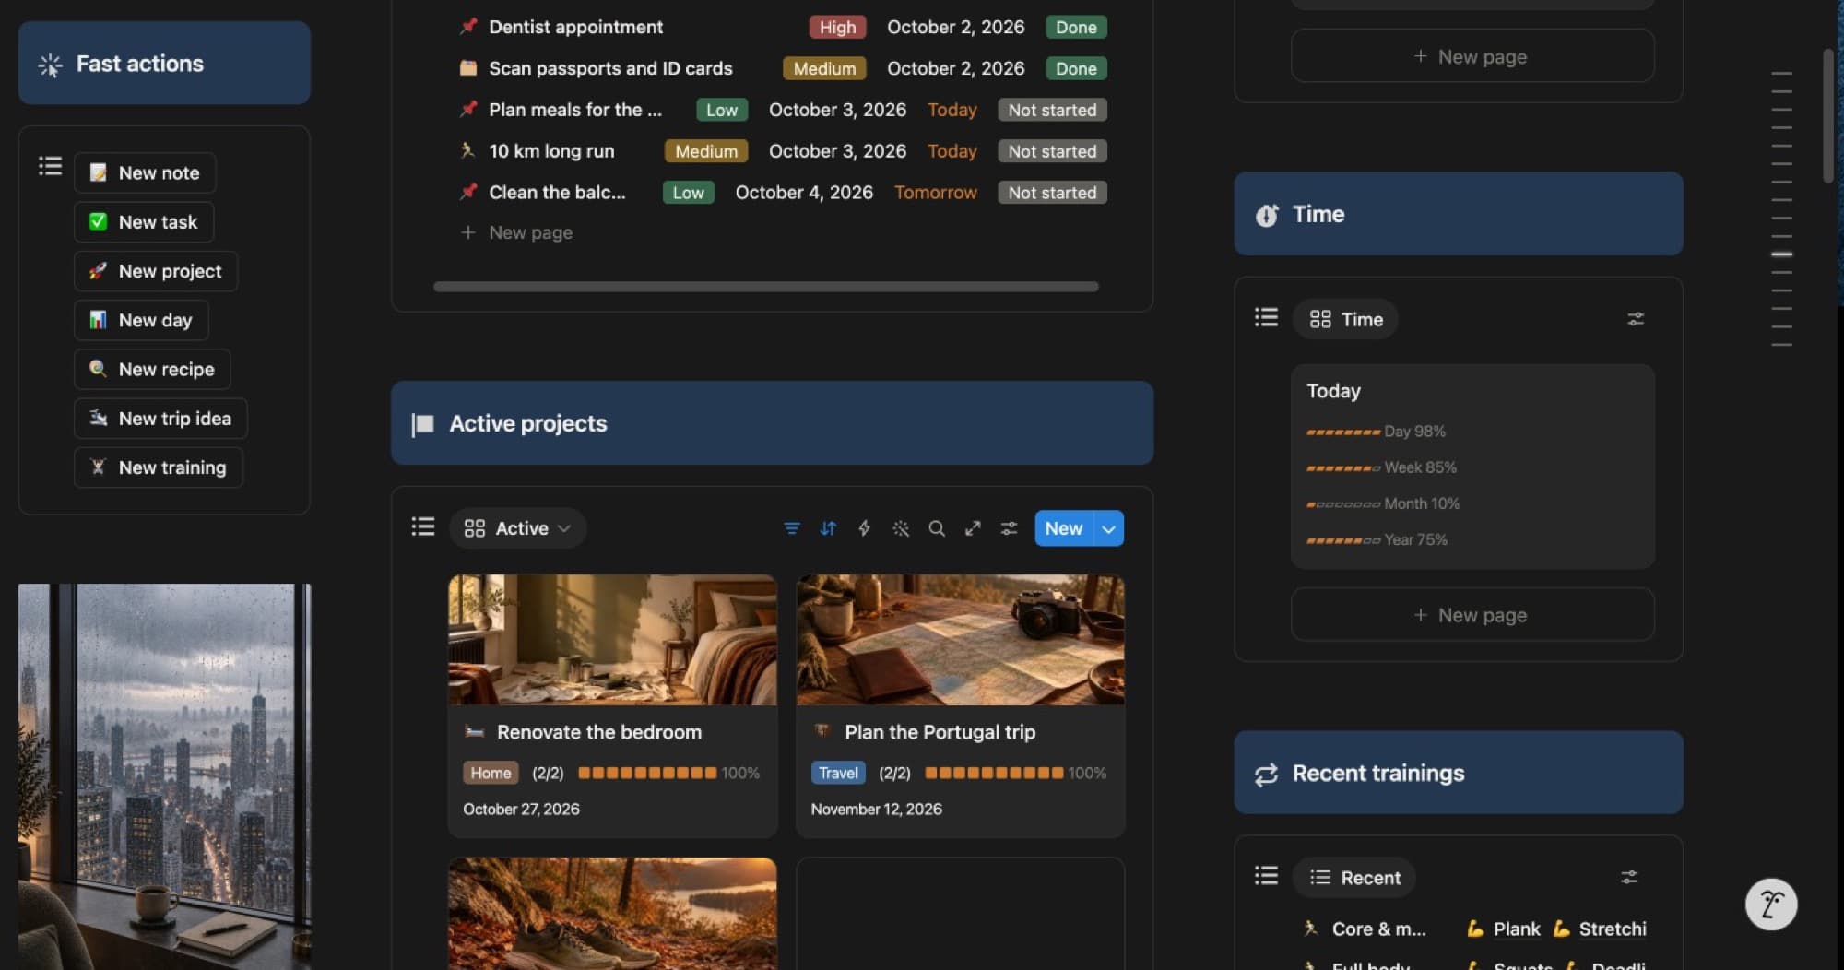Click list icon in Fast actions panel
Screen dimensions: 1844x970
coord(50,166)
